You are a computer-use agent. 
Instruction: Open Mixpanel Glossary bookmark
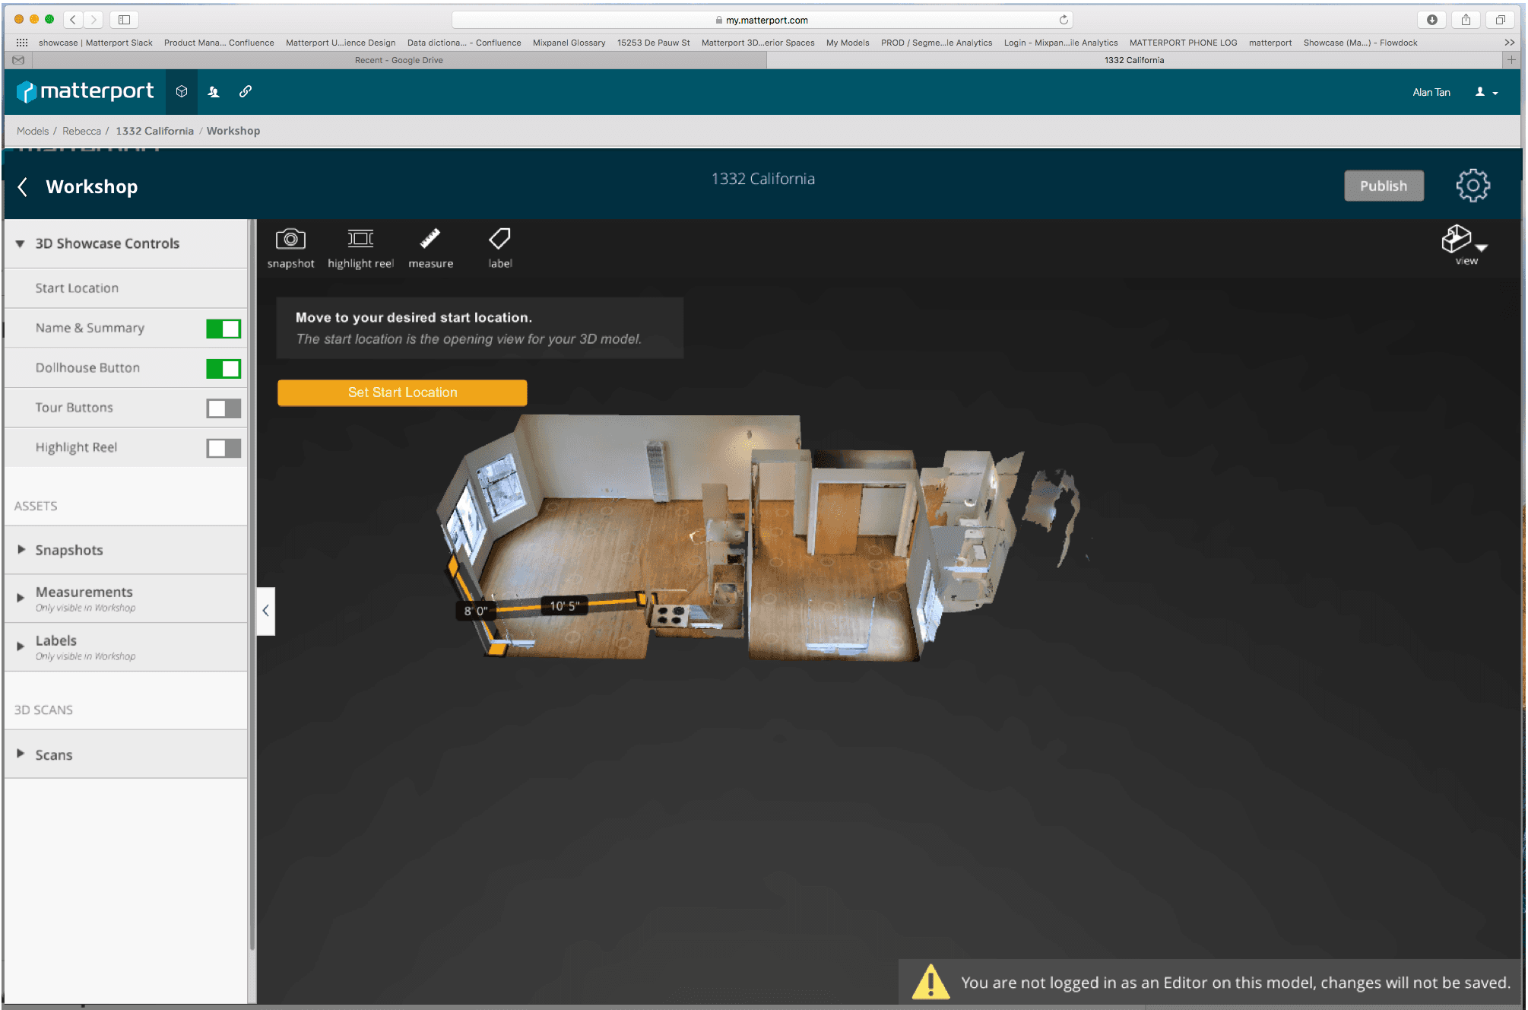tap(569, 43)
